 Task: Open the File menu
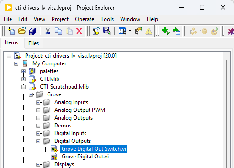[x=8, y=19]
